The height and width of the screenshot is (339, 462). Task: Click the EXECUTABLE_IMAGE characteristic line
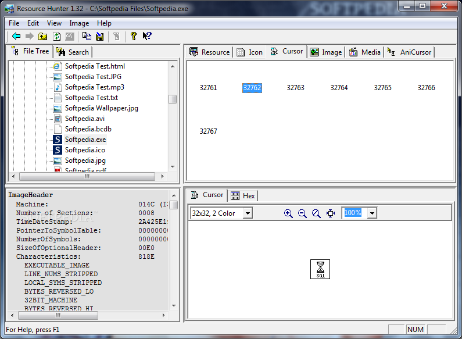pos(57,265)
